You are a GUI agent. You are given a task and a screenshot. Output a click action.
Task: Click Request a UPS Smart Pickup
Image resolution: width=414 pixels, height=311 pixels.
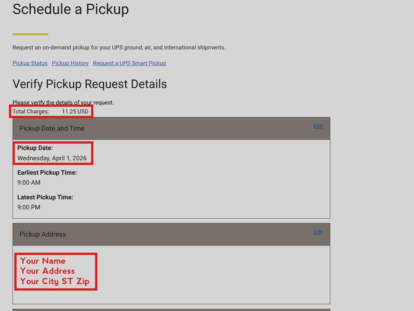click(x=130, y=63)
